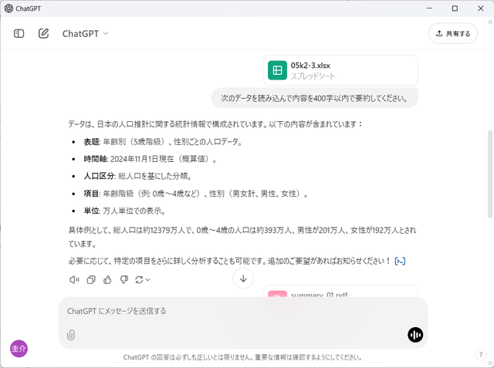Give thumbs up to the response

[107, 279]
